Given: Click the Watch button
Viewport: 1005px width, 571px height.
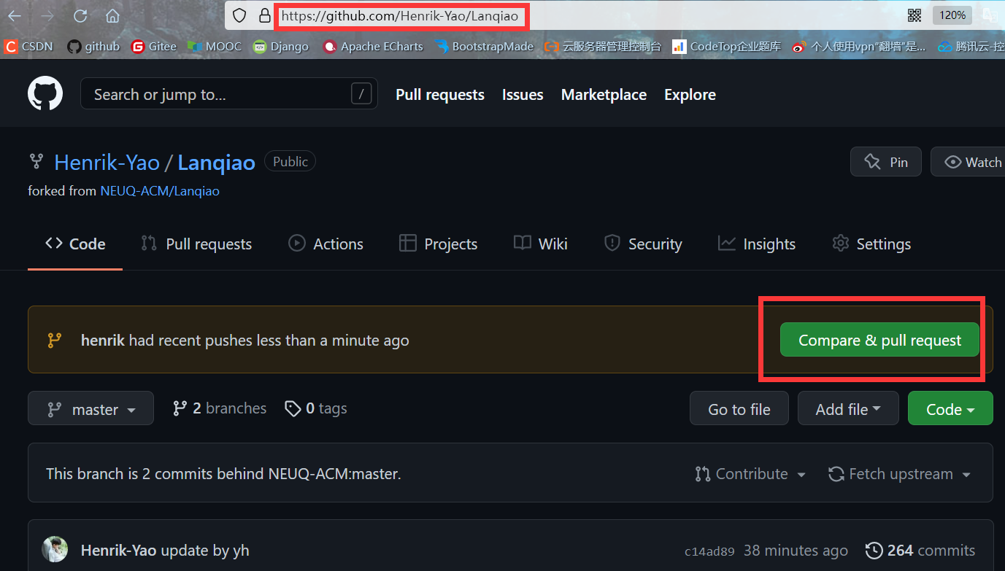Looking at the screenshot, I should coord(971,162).
